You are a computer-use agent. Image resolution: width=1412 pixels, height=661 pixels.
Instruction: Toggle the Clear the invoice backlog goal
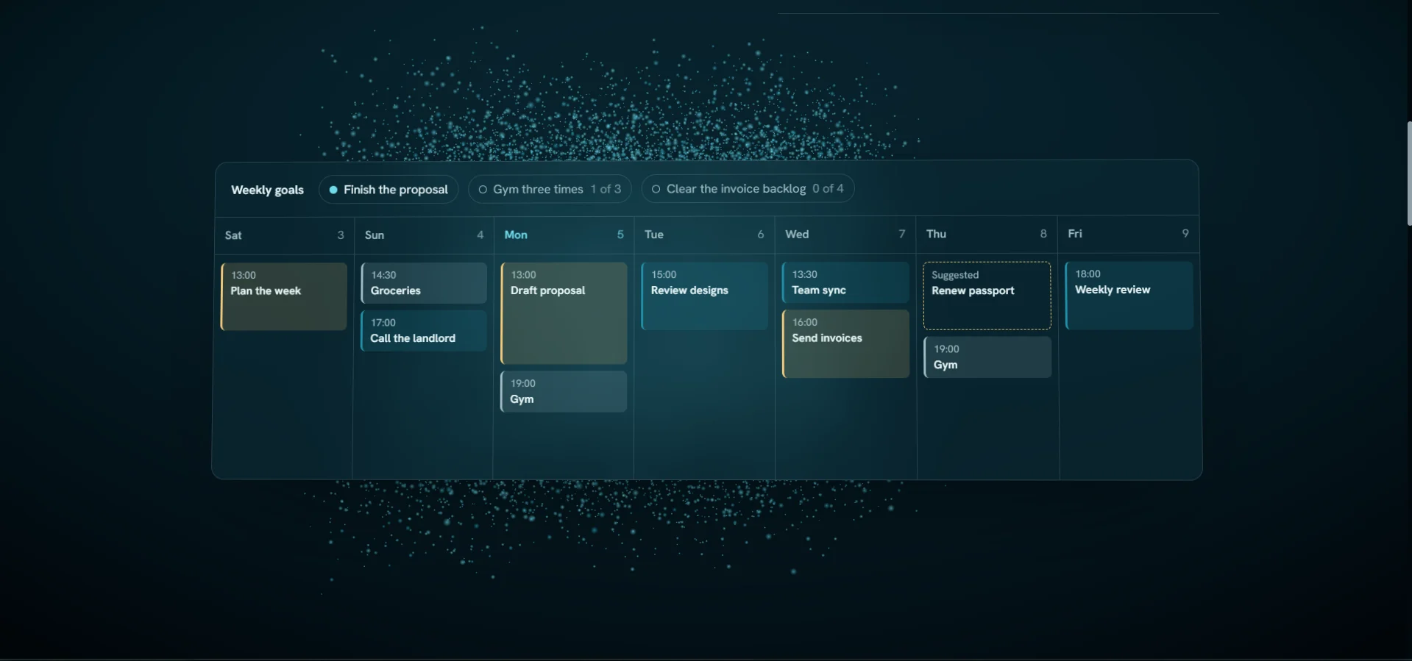pyautogui.click(x=748, y=188)
